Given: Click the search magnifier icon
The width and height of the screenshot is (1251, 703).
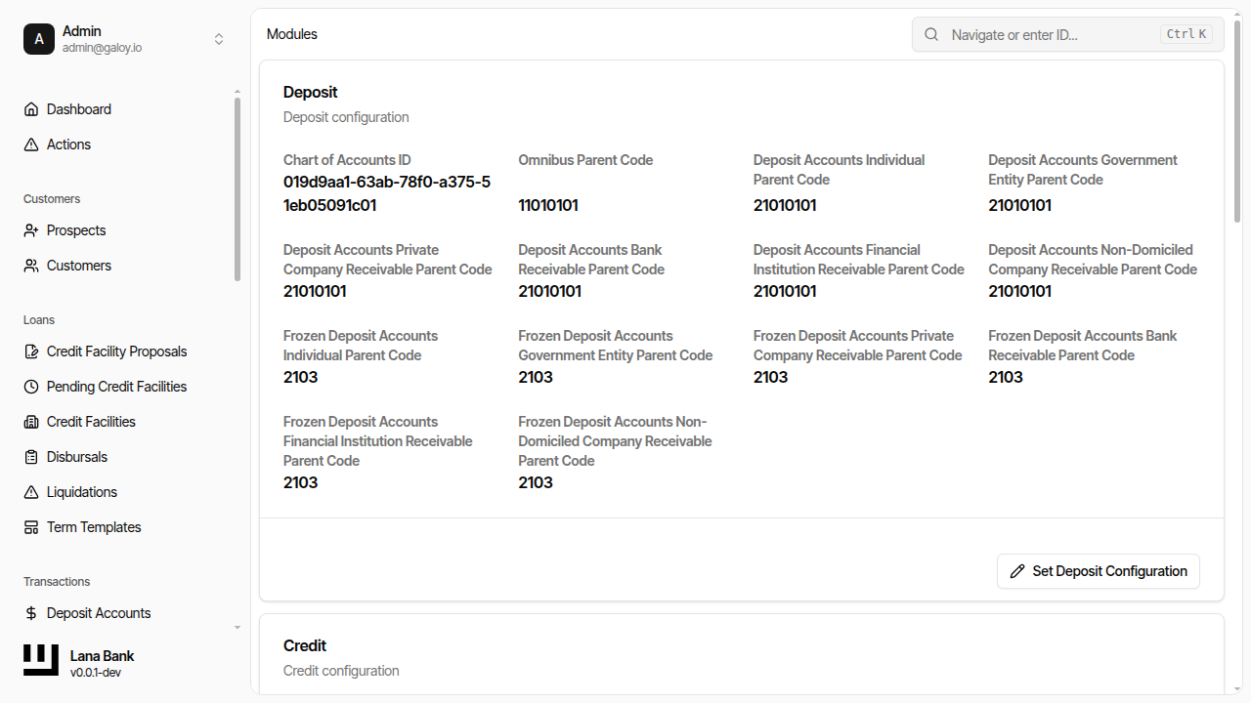Looking at the screenshot, I should point(930,34).
